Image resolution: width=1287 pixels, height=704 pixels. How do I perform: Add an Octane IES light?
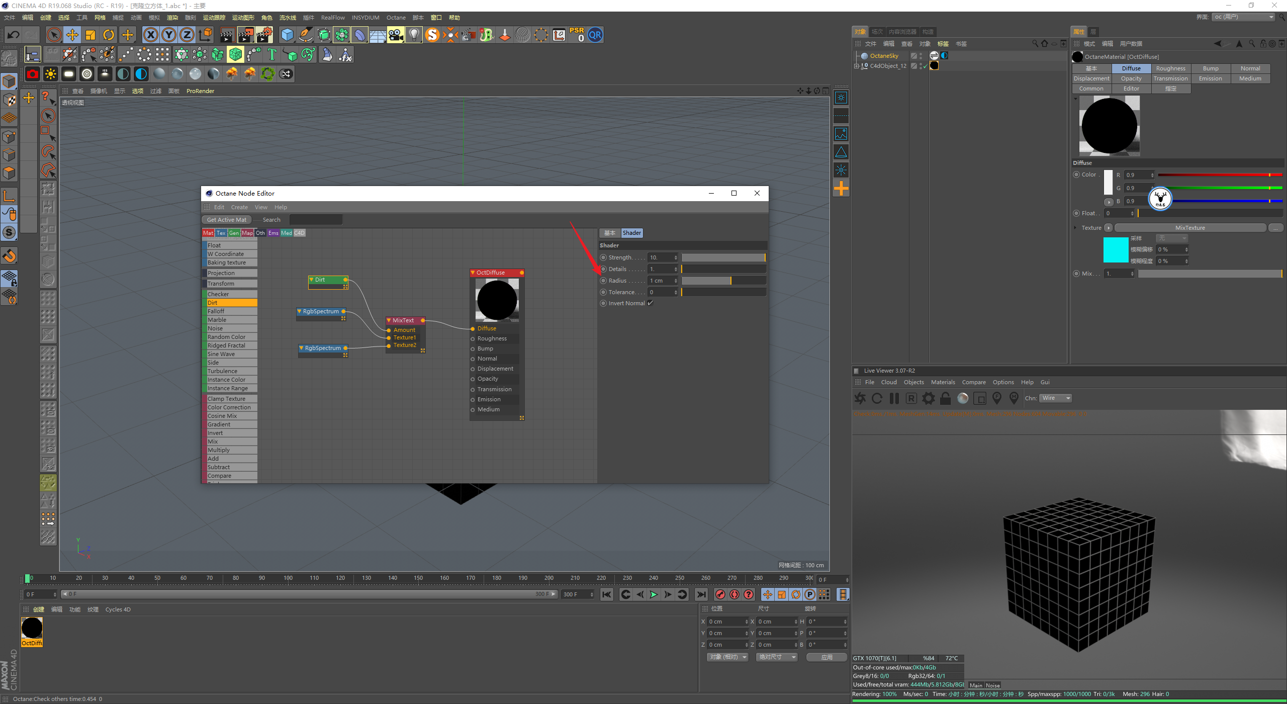point(105,74)
